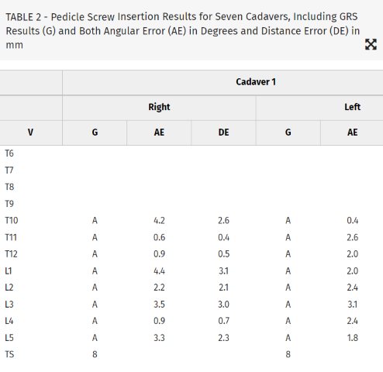Click the 3.1 DE value for L1
383x372 pixels.
(223, 271)
